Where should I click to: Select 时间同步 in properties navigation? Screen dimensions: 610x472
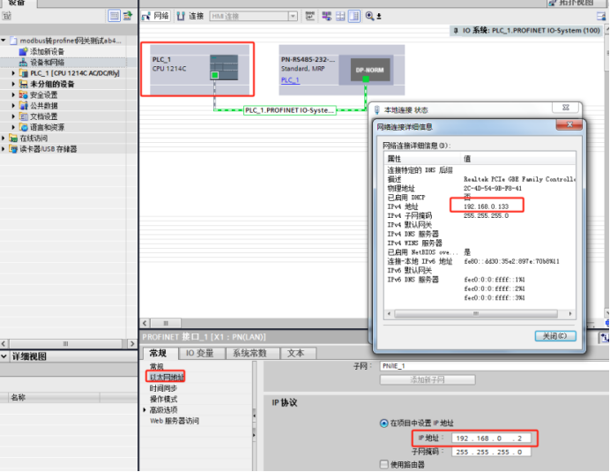coord(163,388)
